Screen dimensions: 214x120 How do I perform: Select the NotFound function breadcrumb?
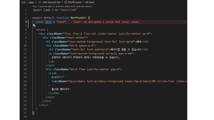point(75,2)
